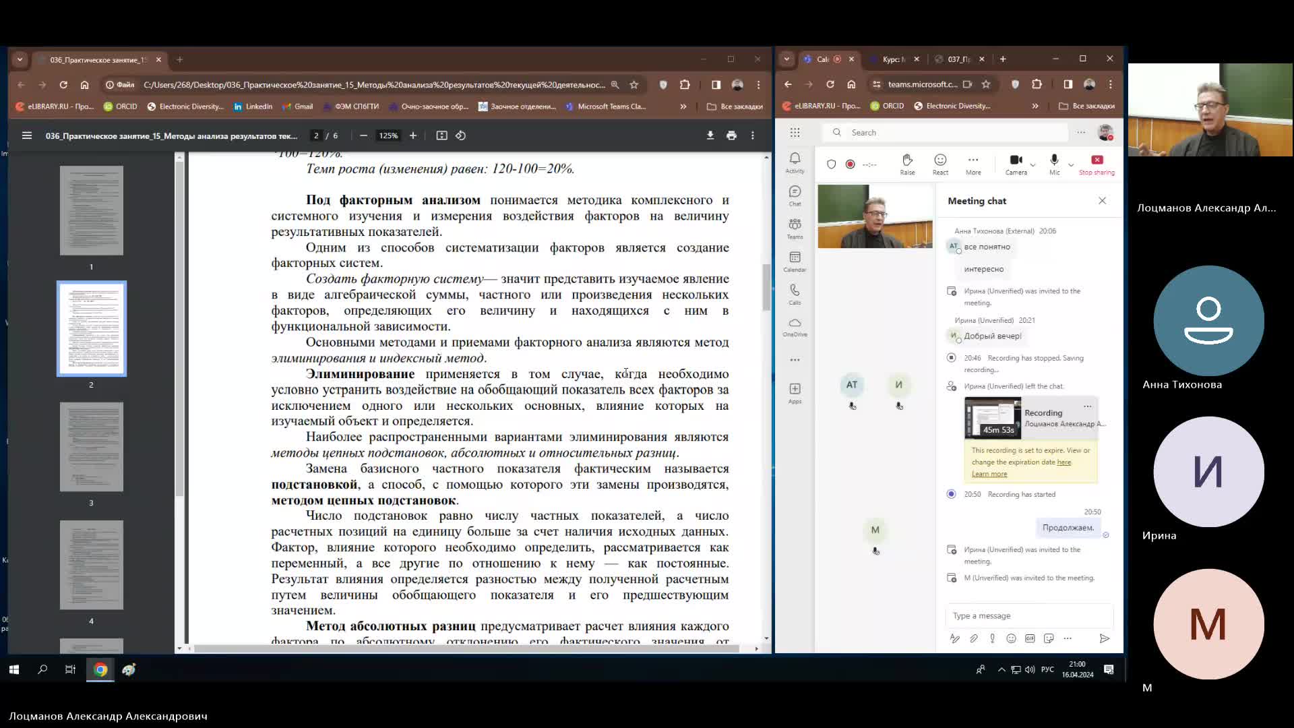The width and height of the screenshot is (1294, 728).
Task: Open the LinkedIn bookmark
Action: [x=253, y=107]
